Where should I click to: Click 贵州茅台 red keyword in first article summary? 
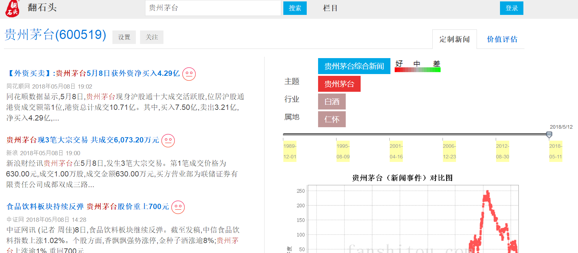point(101,97)
